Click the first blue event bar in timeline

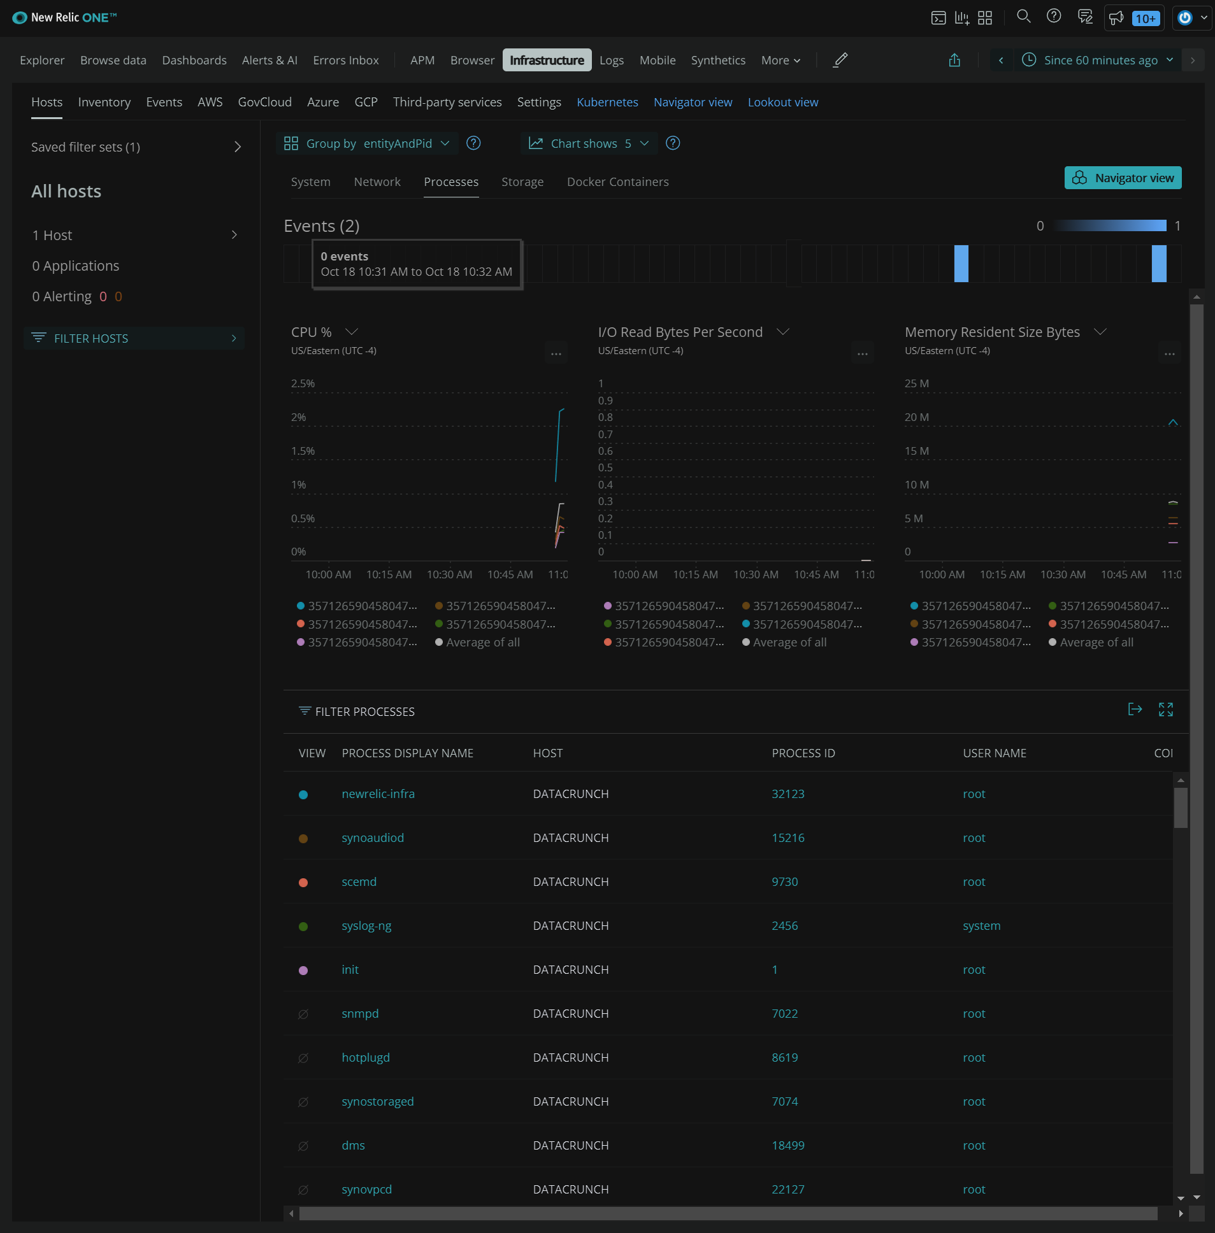pos(961,264)
